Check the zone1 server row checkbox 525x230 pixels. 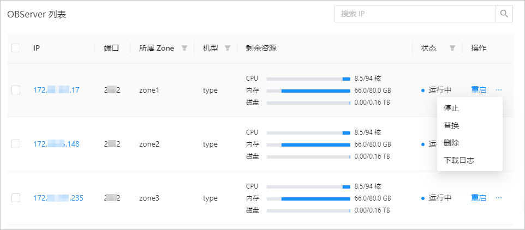point(16,90)
